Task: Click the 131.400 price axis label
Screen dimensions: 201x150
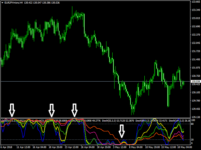Action: coord(196,59)
